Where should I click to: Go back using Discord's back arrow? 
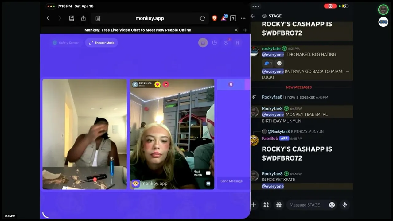(x=253, y=16)
